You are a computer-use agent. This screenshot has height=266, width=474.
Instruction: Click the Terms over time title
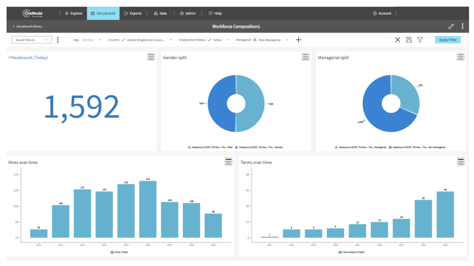click(256, 162)
